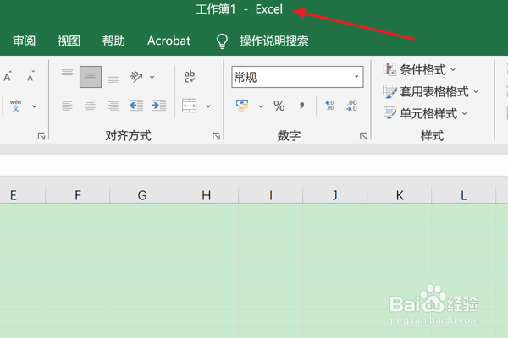Image resolution: width=508 pixels, height=338 pixels.
Task: Align text to the right
Action: (113, 106)
